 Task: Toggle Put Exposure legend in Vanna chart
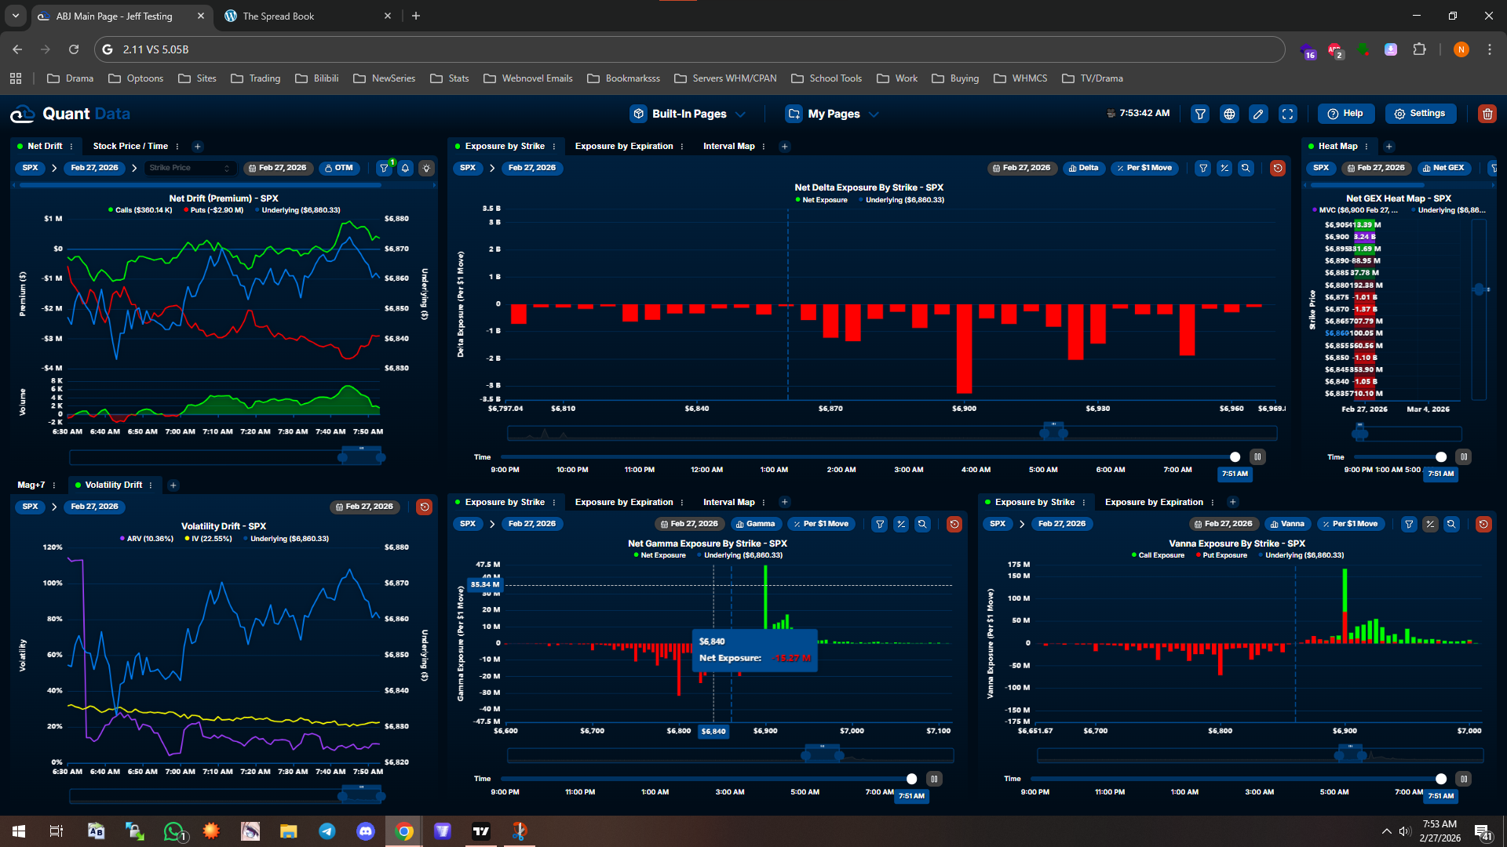[x=1224, y=555]
